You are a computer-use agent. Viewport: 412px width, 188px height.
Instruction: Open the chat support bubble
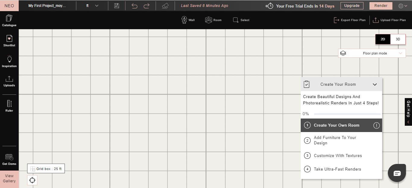tap(397, 173)
